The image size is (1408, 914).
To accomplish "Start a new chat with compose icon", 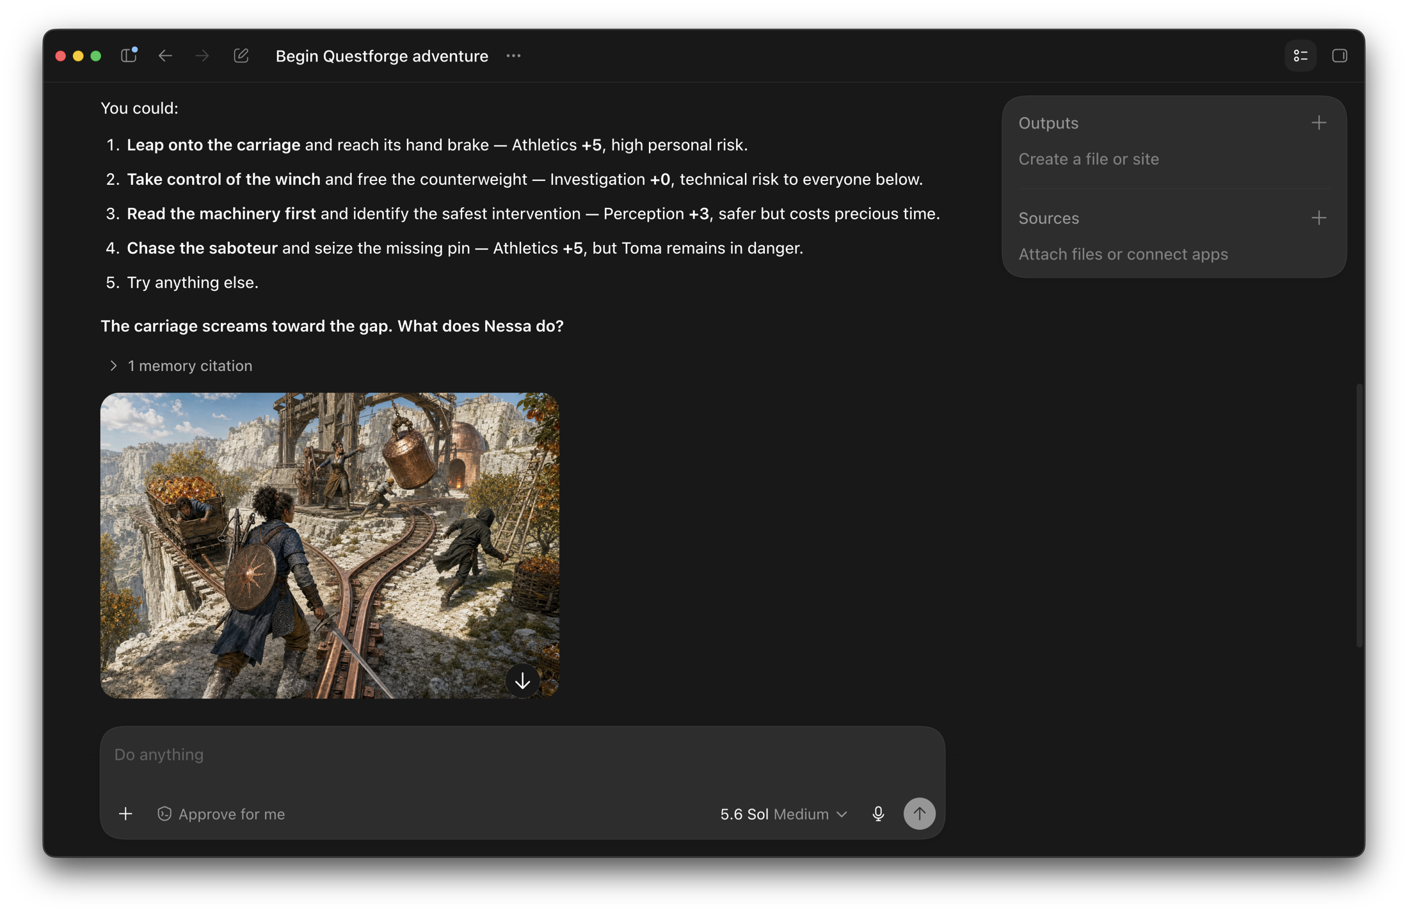I will pyautogui.click(x=241, y=56).
